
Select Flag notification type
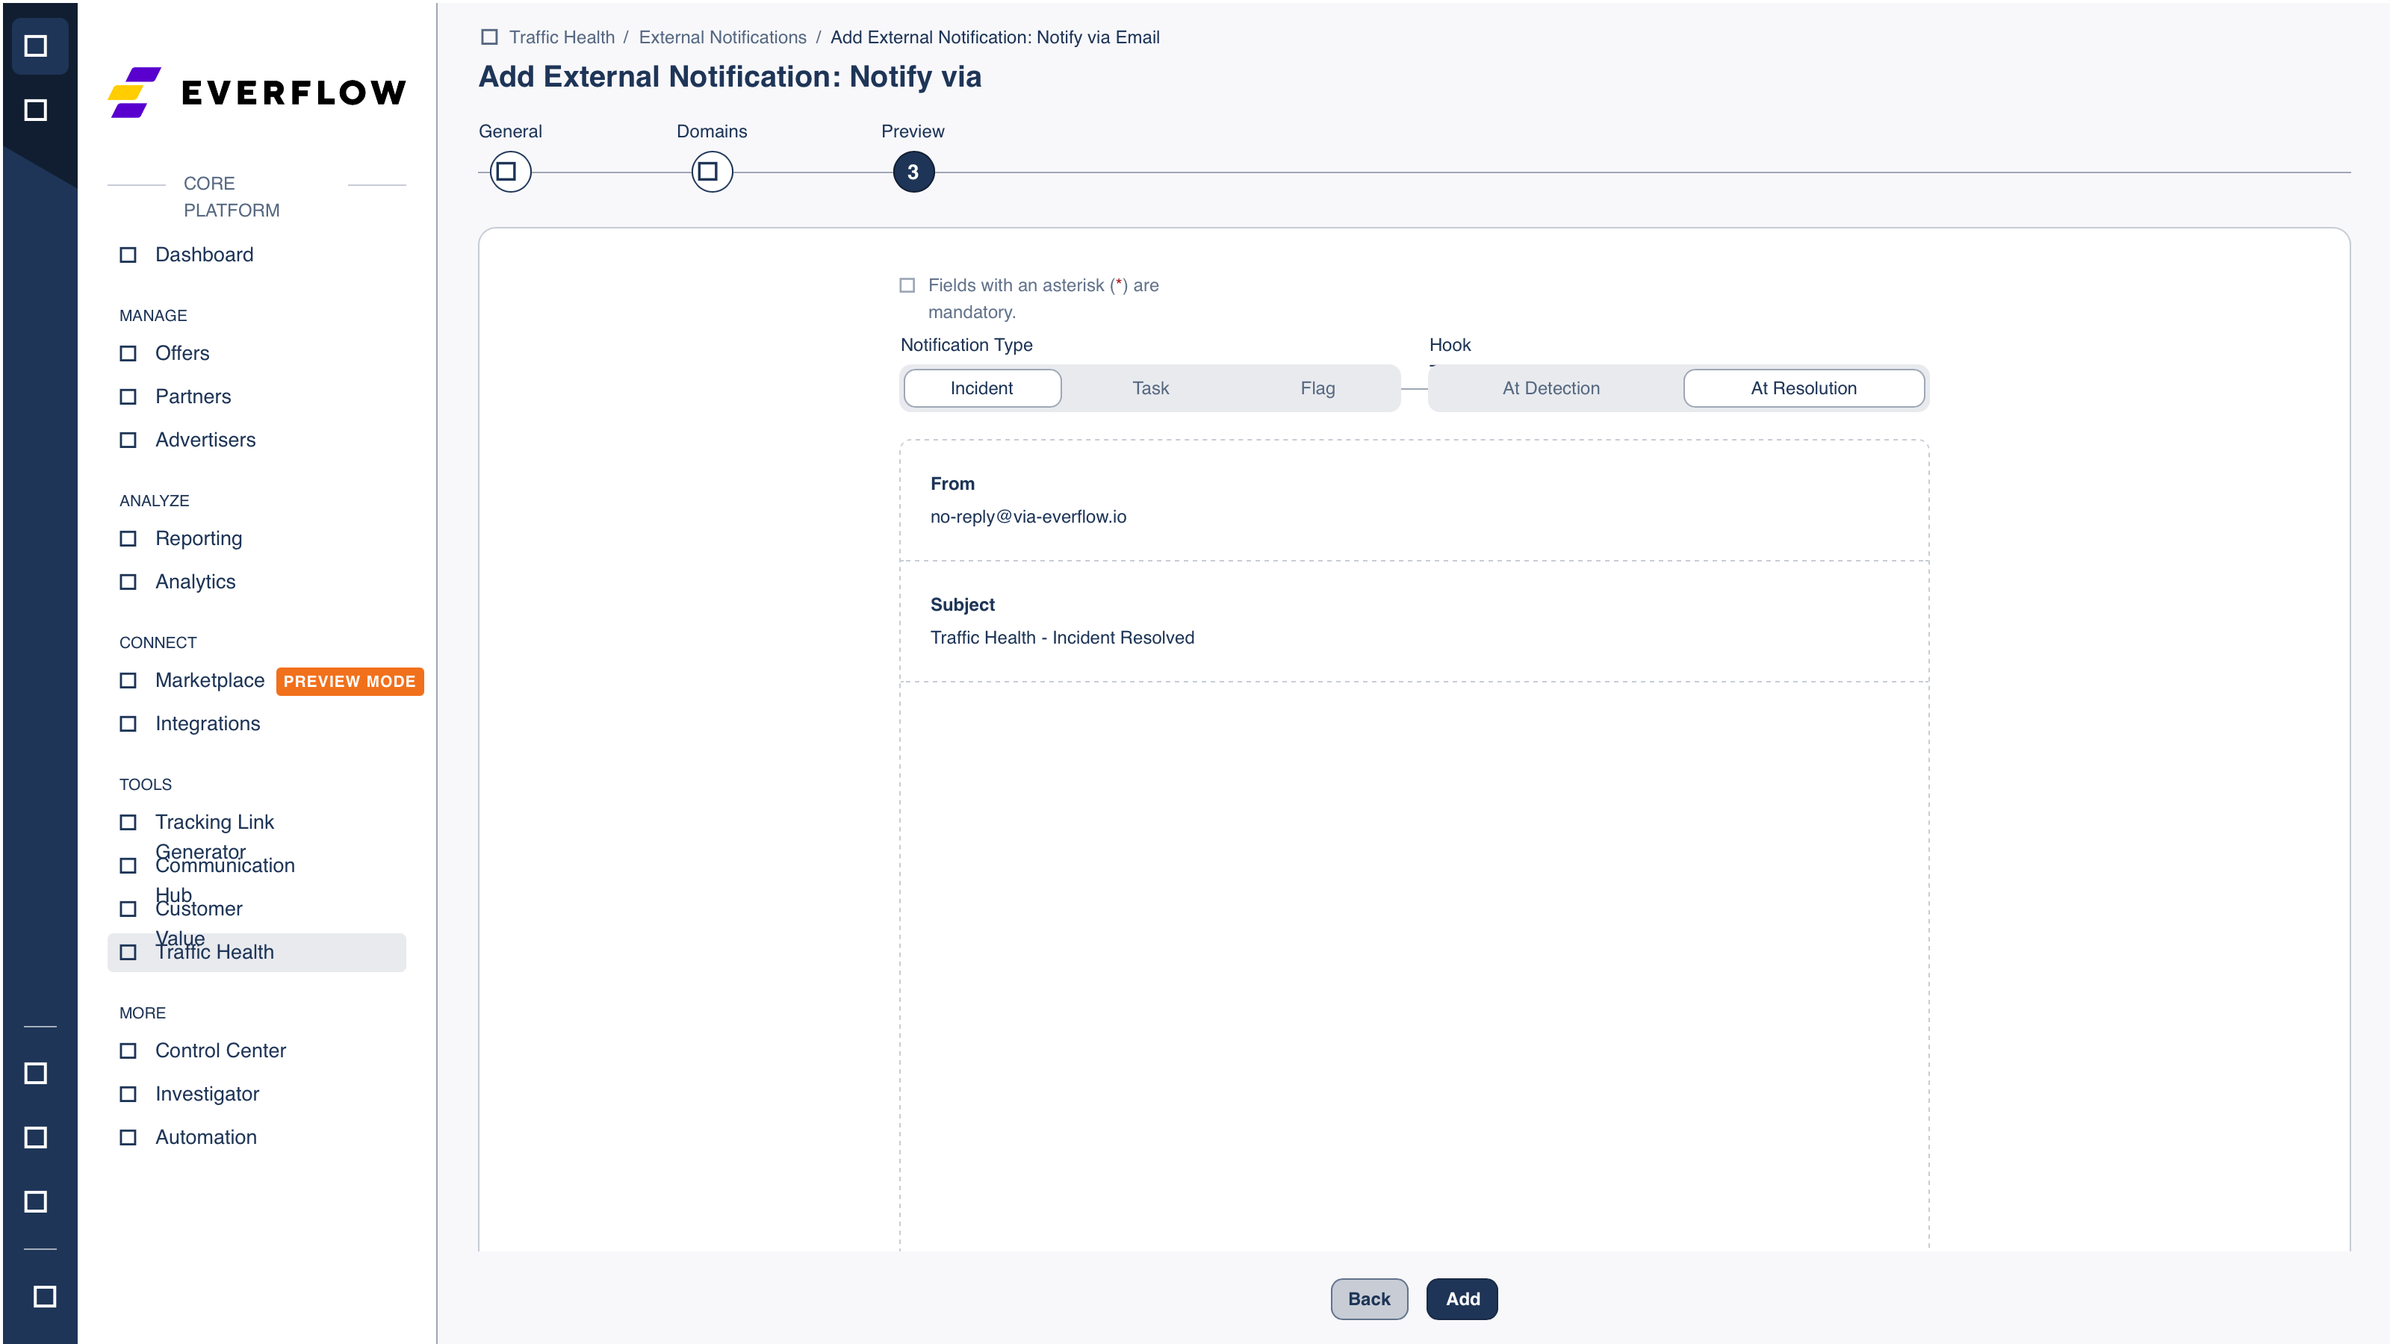coord(1317,388)
